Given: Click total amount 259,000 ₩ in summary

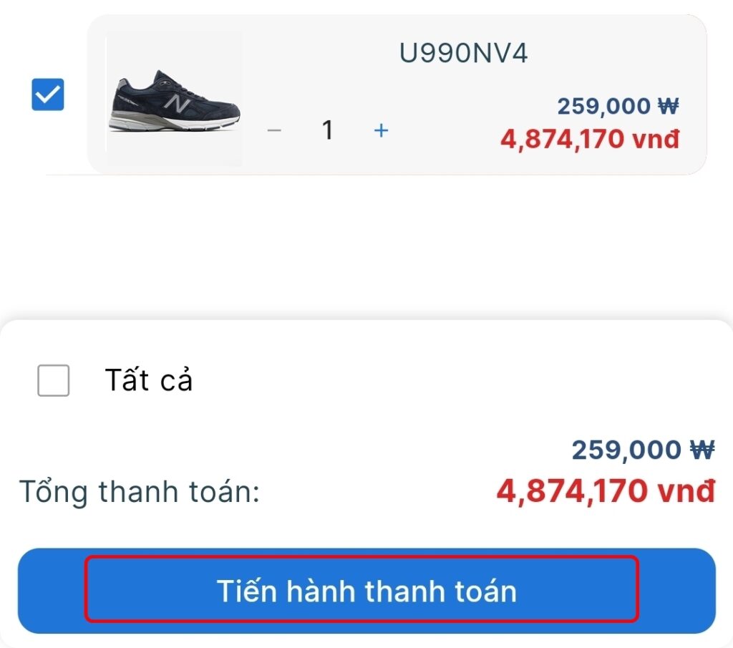Looking at the screenshot, I should pyautogui.click(x=642, y=450).
